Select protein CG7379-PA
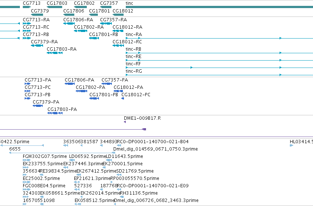This screenshot has width=313, height=206. [38, 106]
